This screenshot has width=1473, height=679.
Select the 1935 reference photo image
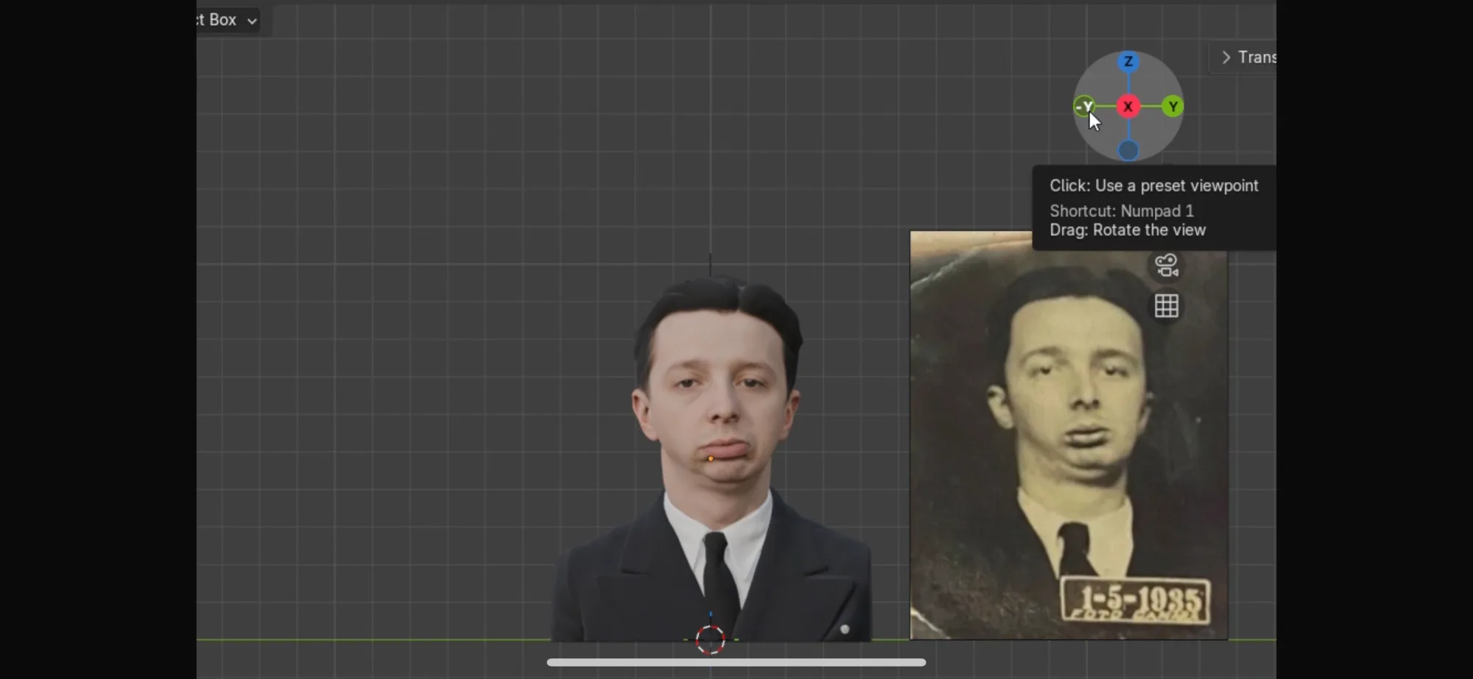1069,436
